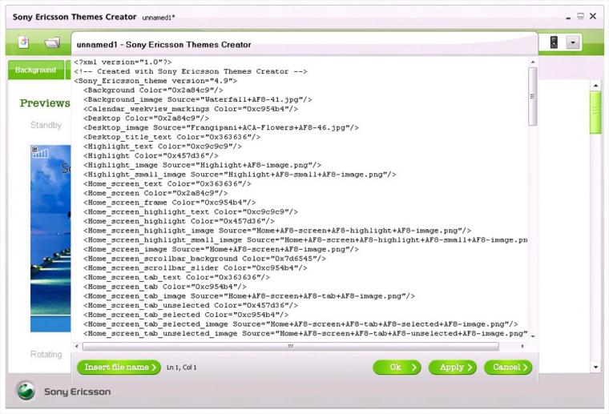The width and height of the screenshot is (609, 414).
Task: Click the '<Sony_Ericsson_theme version="4.9">' line
Action: point(155,81)
